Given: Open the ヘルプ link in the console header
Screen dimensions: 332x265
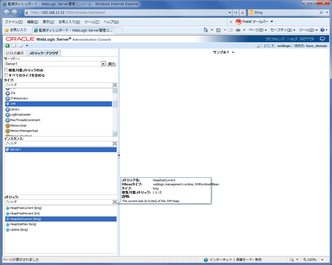Looking at the screenshot, I should 292,39.
